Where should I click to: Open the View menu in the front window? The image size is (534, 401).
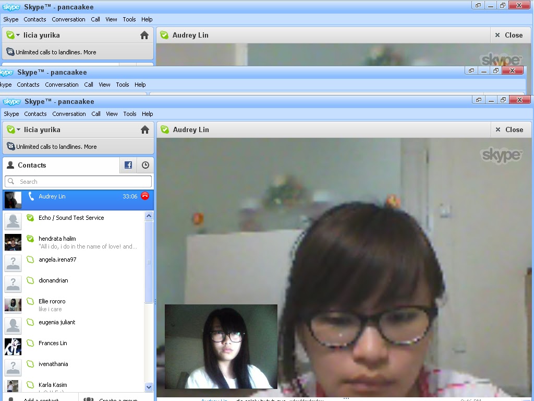(112, 114)
